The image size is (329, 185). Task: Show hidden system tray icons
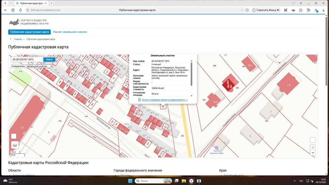[x=295, y=181]
